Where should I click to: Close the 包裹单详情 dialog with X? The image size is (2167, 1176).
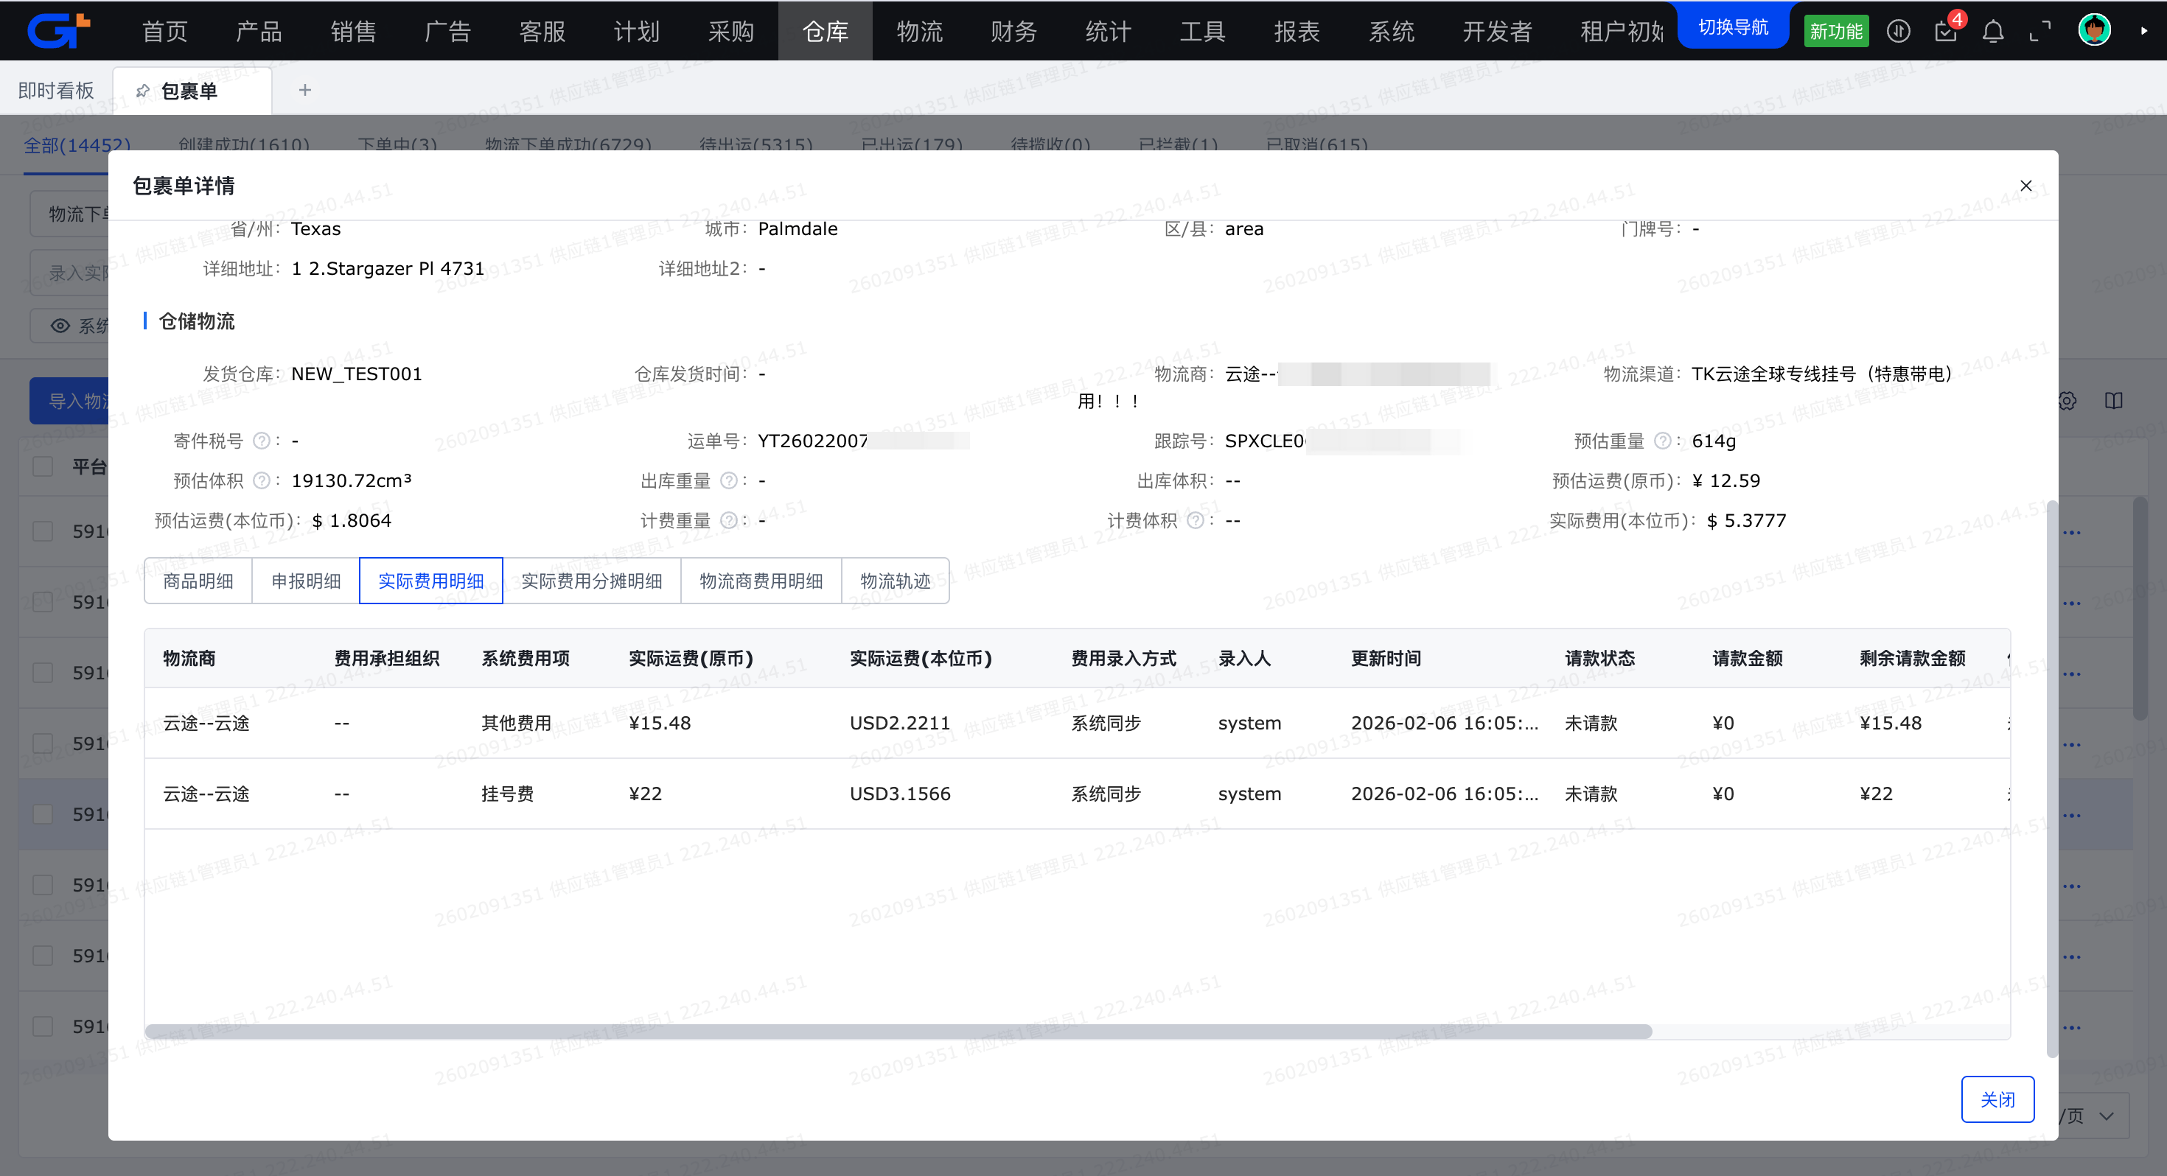click(x=2025, y=186)
